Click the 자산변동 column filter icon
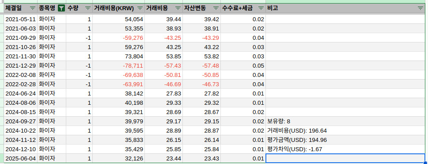Viewport: 428px width, 164px height. click(216, 8)
